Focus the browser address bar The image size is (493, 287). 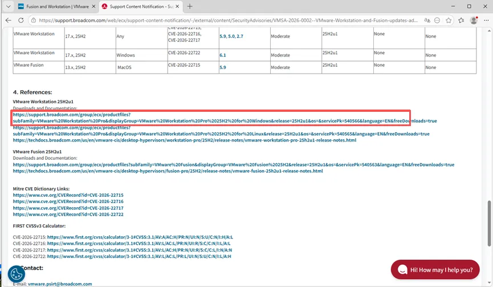coord(229,20)
